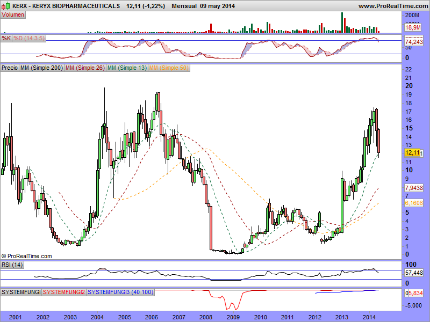Select the Mensual timeframe text
Image resolution: width=430 pixels, height=322 pixels.
(184, 6)
